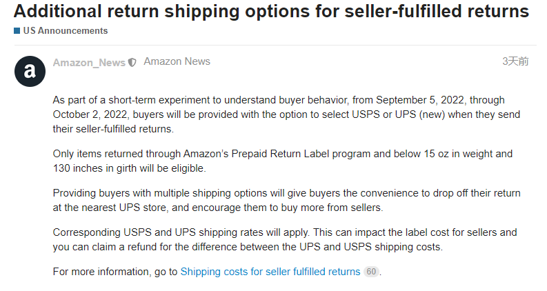Open the Amazon_News user profile
The height and width of the screenshot is (291, 547).
pyautogui.click(x=89, y=63)
